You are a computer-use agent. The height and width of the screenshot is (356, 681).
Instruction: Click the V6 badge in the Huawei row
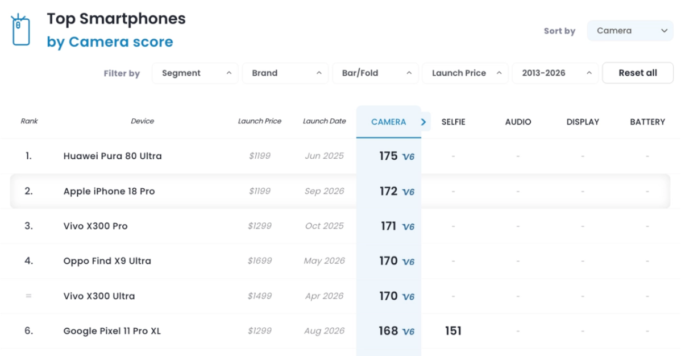pos(408,157)
